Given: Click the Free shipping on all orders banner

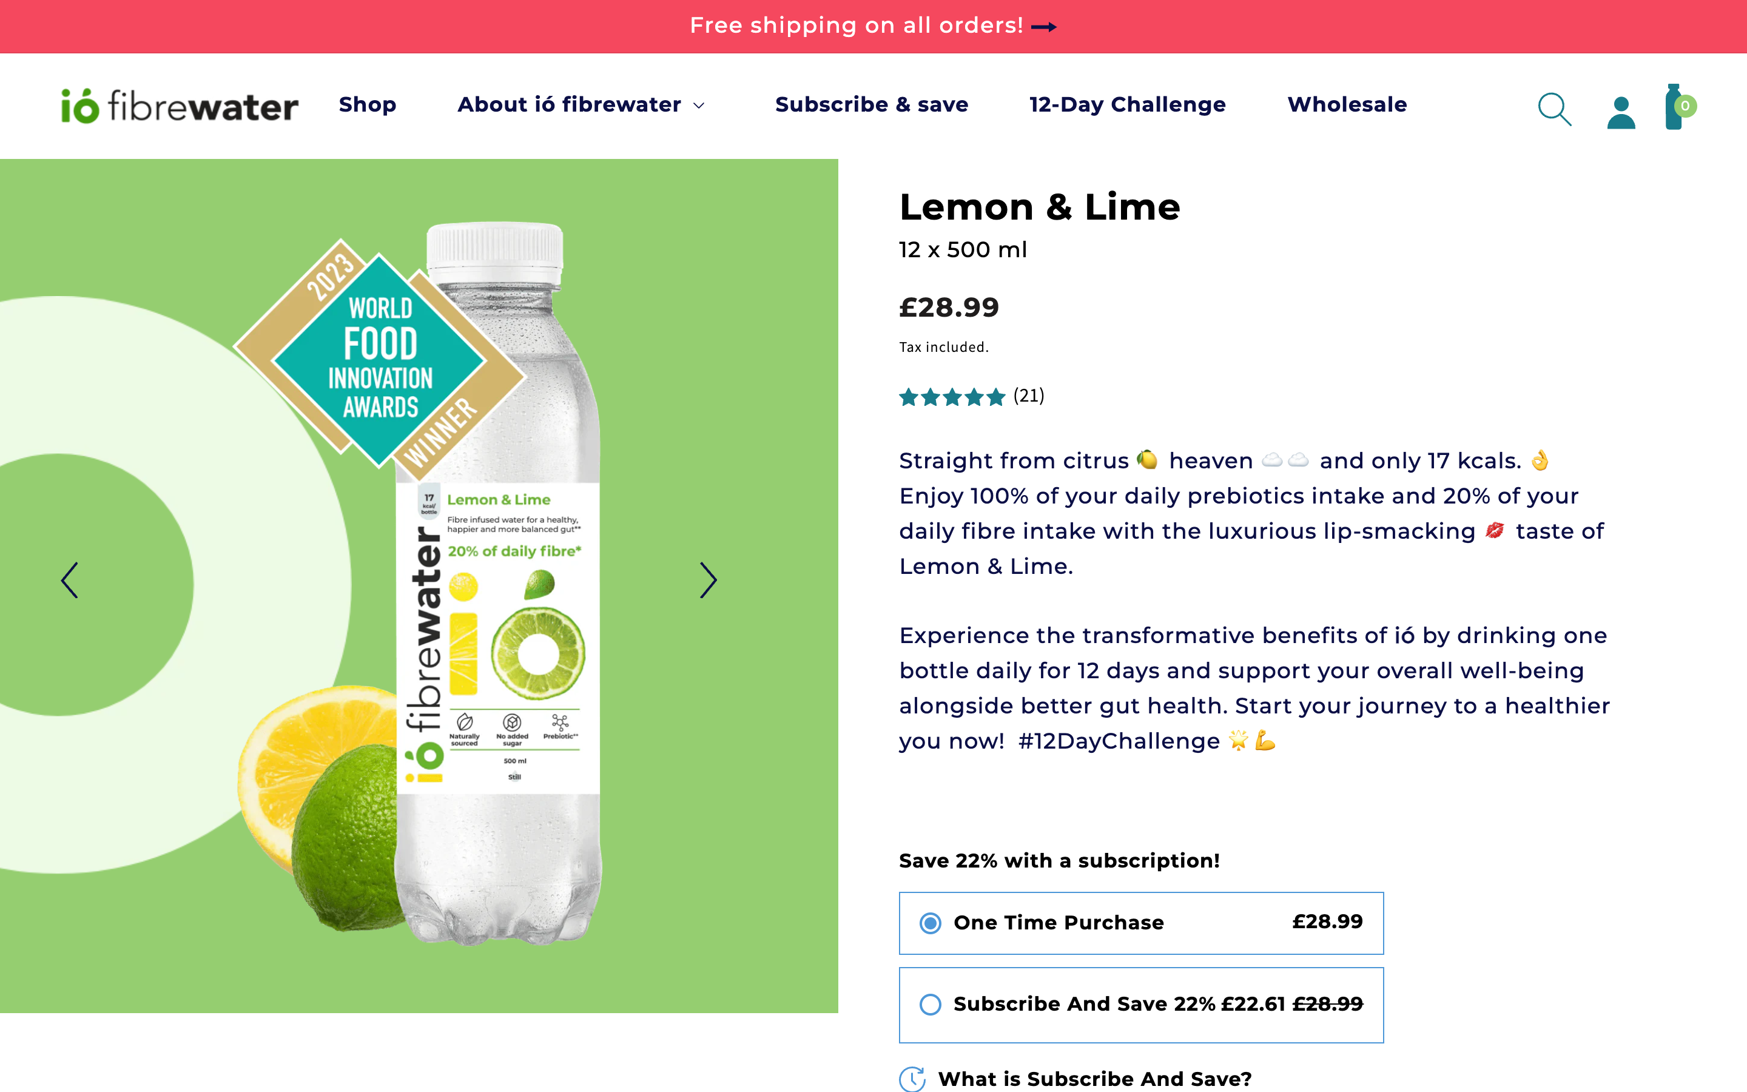Looking at the screenshot, I should (856, 26).
